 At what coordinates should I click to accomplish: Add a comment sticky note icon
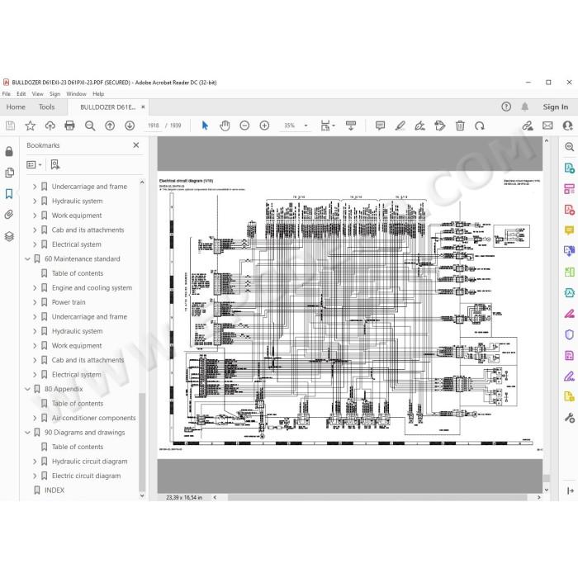(x=380, y=126)
